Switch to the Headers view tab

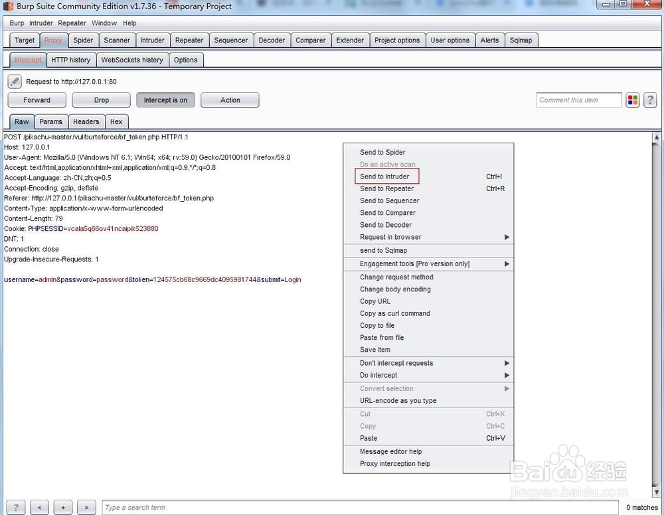(86, 122)
